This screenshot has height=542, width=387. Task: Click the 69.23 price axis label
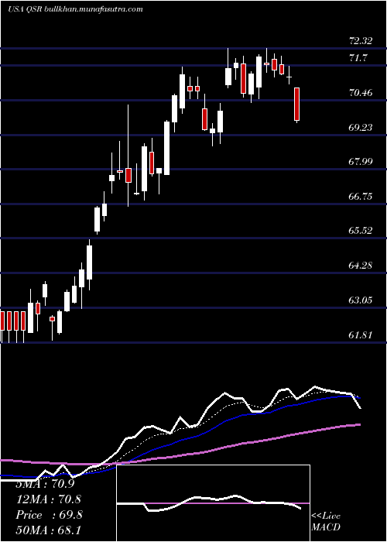coord(361,128)
